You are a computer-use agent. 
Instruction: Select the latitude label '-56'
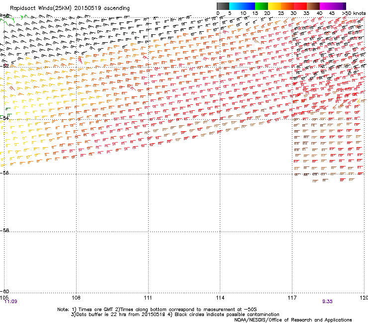(x=4, y=172)
